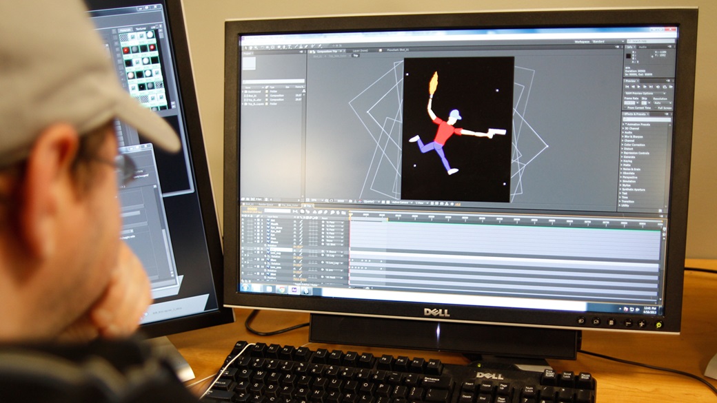Expand Stylize effects category
717x403 pixels.
coord(621,185)
